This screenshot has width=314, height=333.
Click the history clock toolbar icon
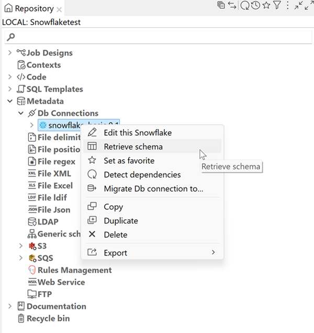(255, 5)
